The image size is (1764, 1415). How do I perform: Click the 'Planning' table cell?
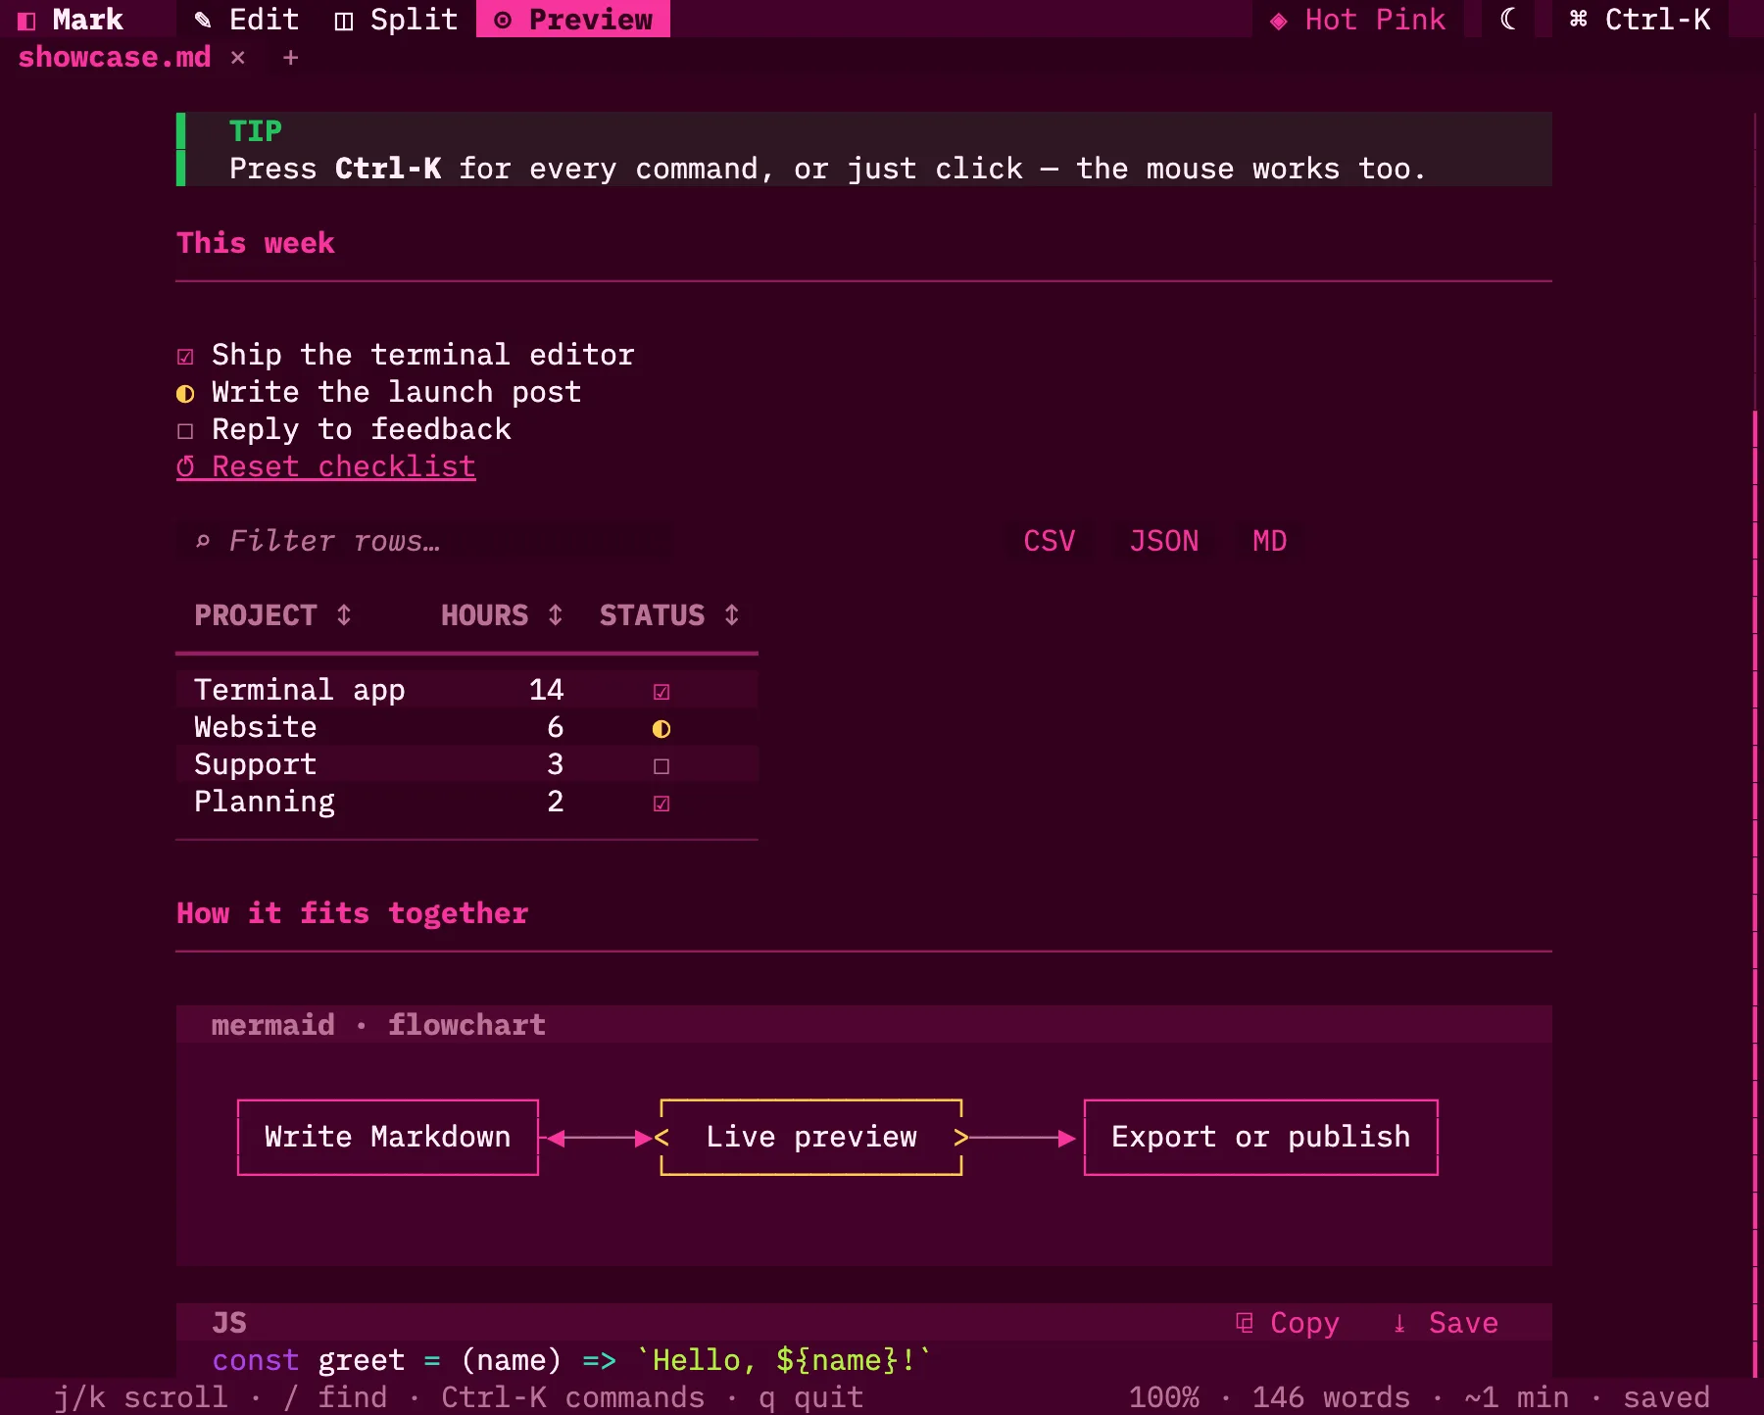(265, 802)
